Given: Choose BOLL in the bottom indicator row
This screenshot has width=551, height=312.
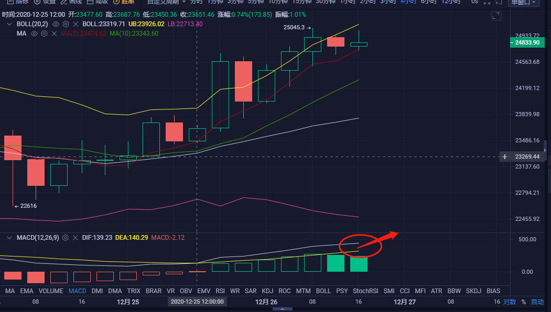Looking at the screenshot, I should pos(323,291).
